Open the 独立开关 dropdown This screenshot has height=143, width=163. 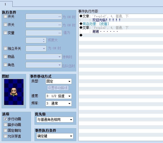click(x=36, y=48)
